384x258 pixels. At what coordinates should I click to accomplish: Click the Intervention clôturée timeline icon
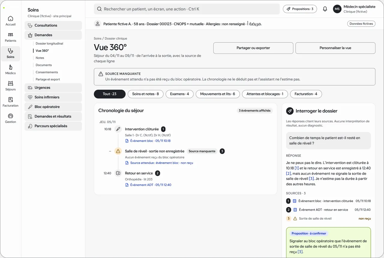[x=118, y=129]
